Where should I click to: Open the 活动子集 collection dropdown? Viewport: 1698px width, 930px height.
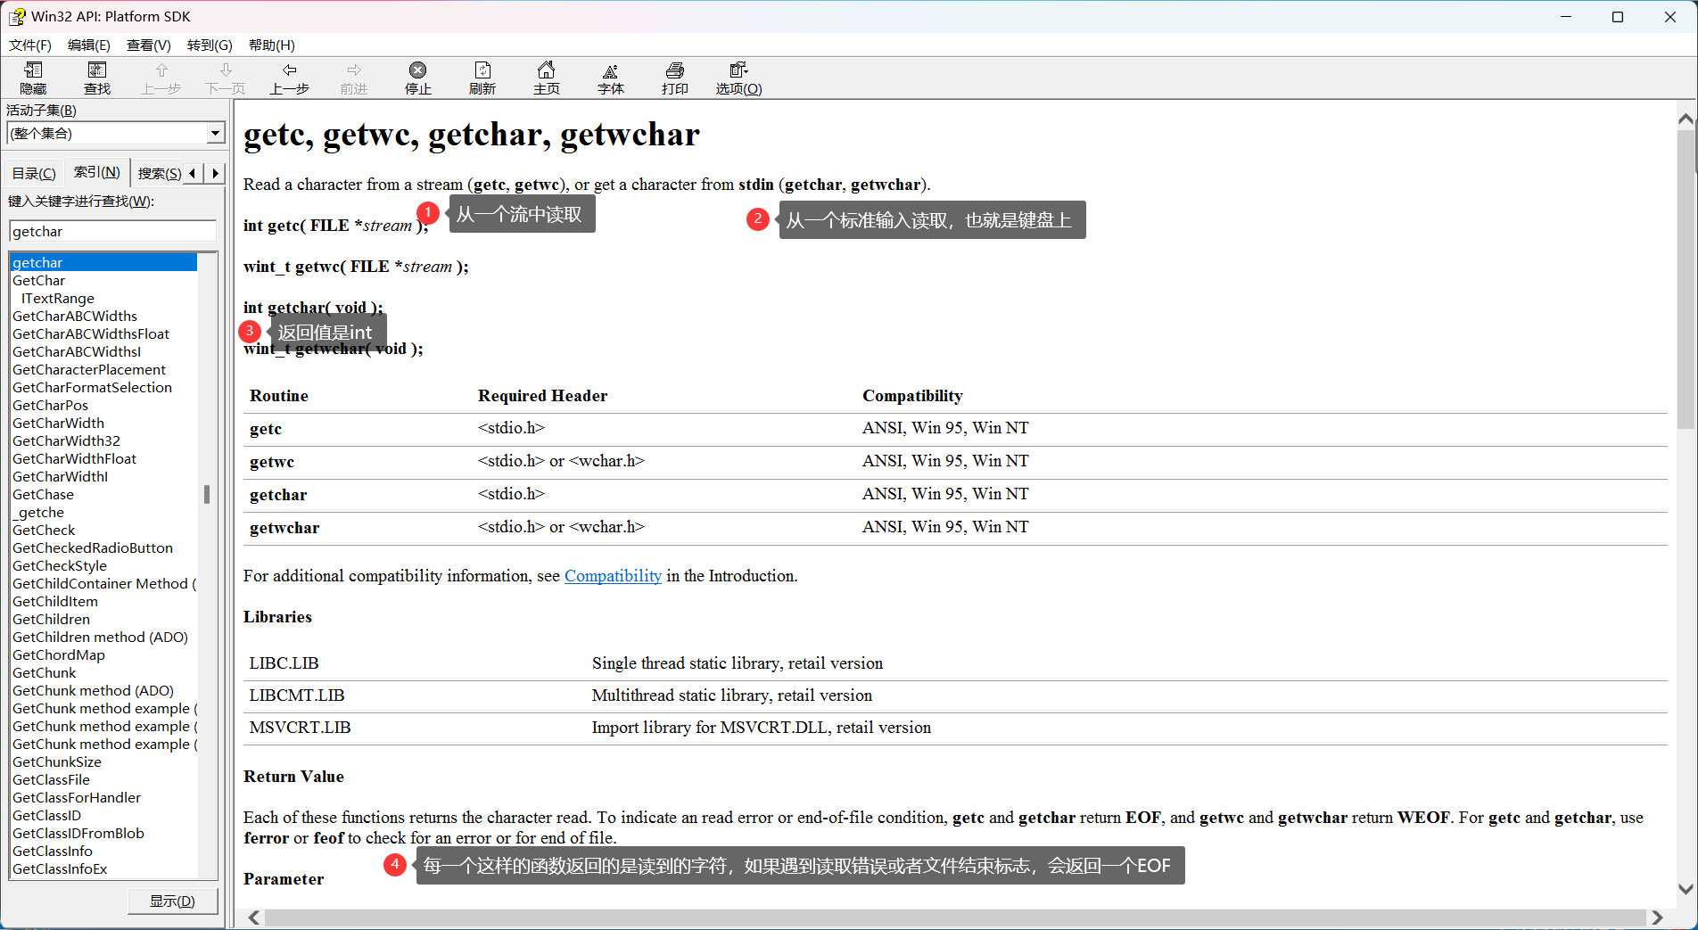tap(214, 133)
